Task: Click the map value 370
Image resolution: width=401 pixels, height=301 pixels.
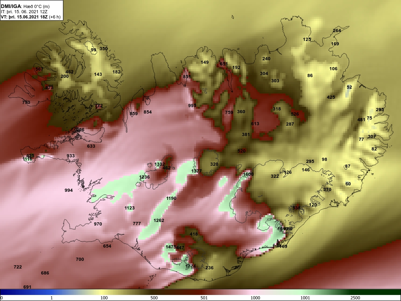Action: click(327, 189)
